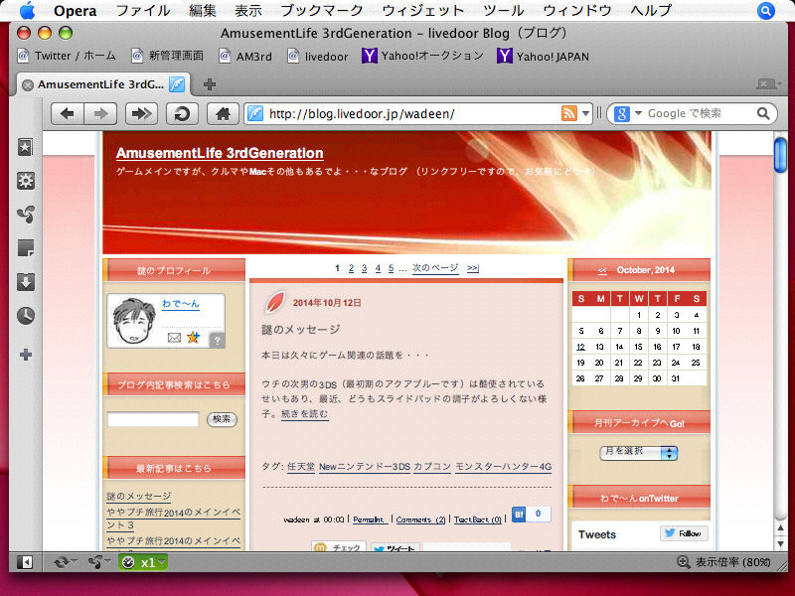Open the Yahoo!オークション bookmark
The image size is (795, 596).
tap(423, 56)
